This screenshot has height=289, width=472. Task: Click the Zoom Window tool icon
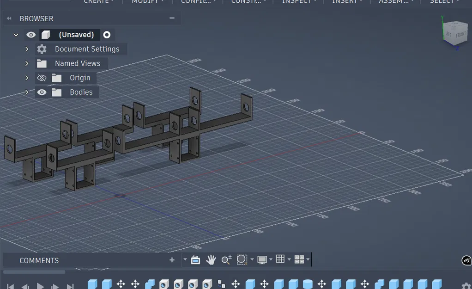point(242,259)
